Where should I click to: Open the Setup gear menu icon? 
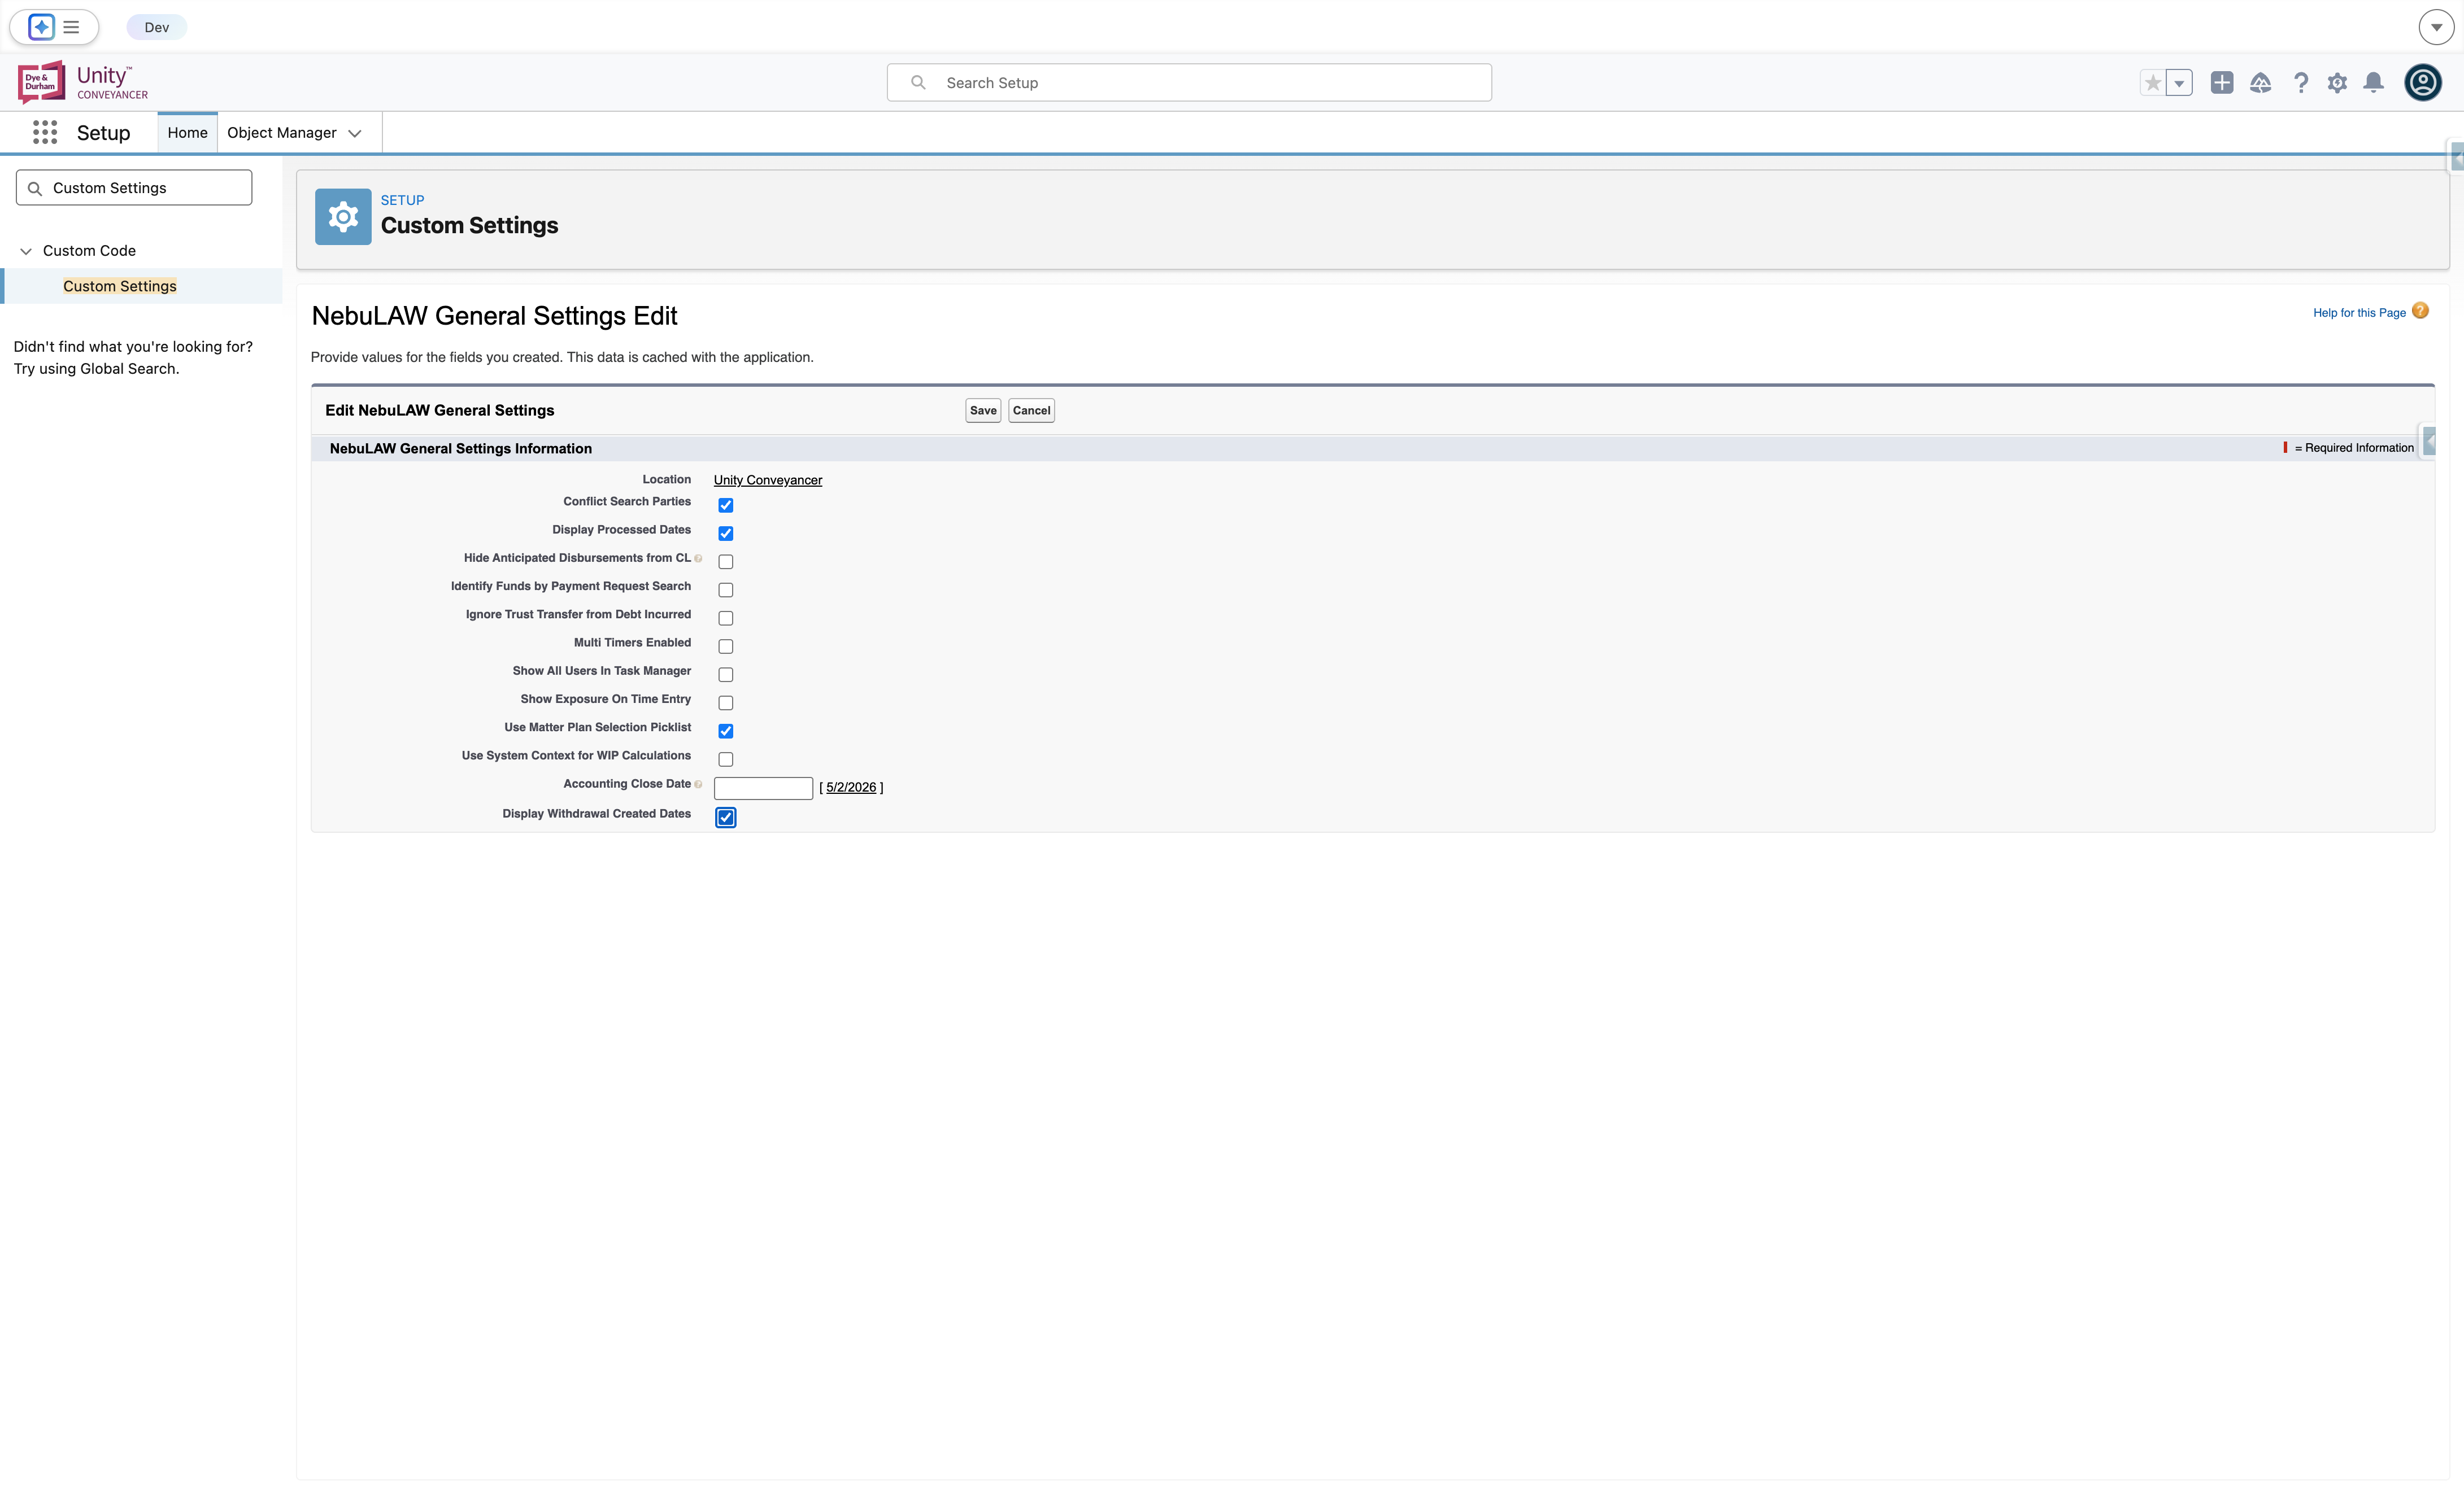(2337, 83)
